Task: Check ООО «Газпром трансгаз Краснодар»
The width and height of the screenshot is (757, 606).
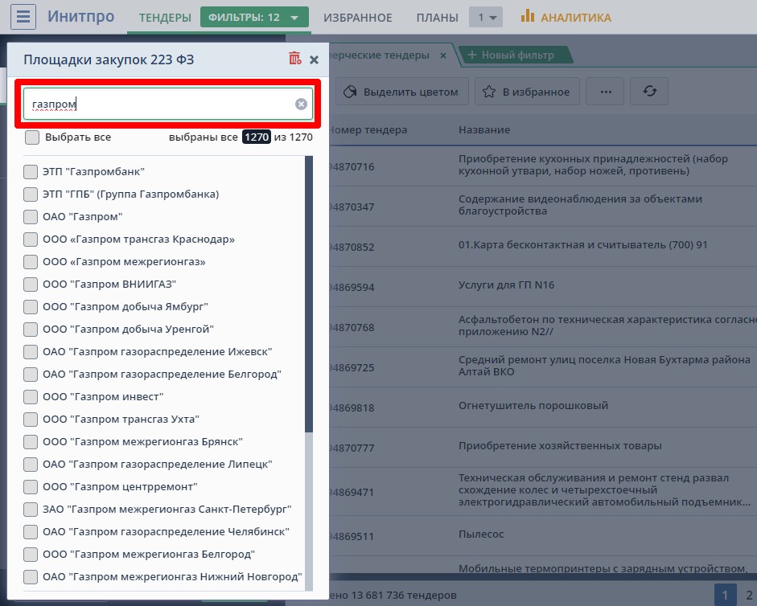Action: coord(31,240)
